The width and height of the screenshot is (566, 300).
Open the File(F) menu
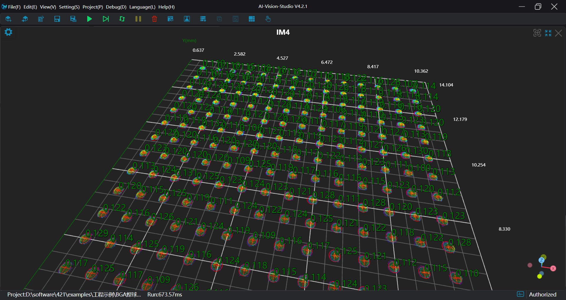click(14, 7)
